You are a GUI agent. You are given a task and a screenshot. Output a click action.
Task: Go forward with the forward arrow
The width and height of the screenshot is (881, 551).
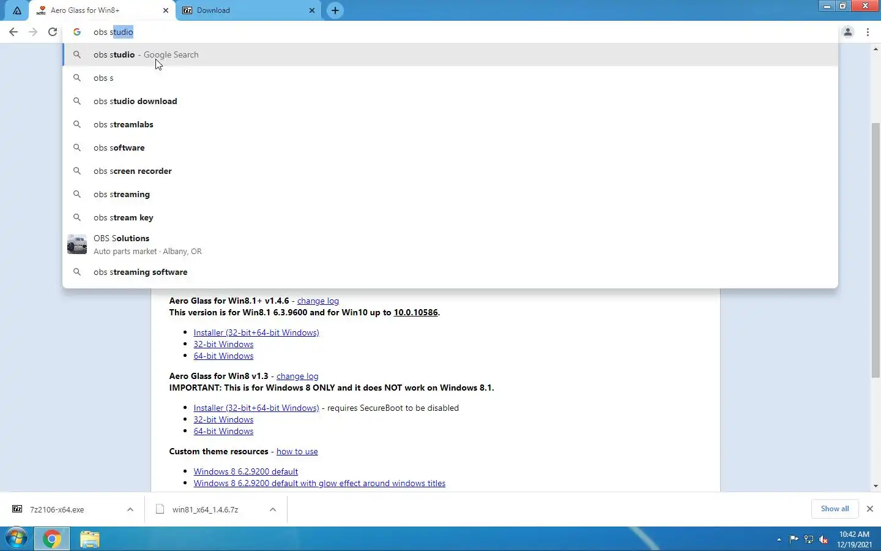[33, 32]
